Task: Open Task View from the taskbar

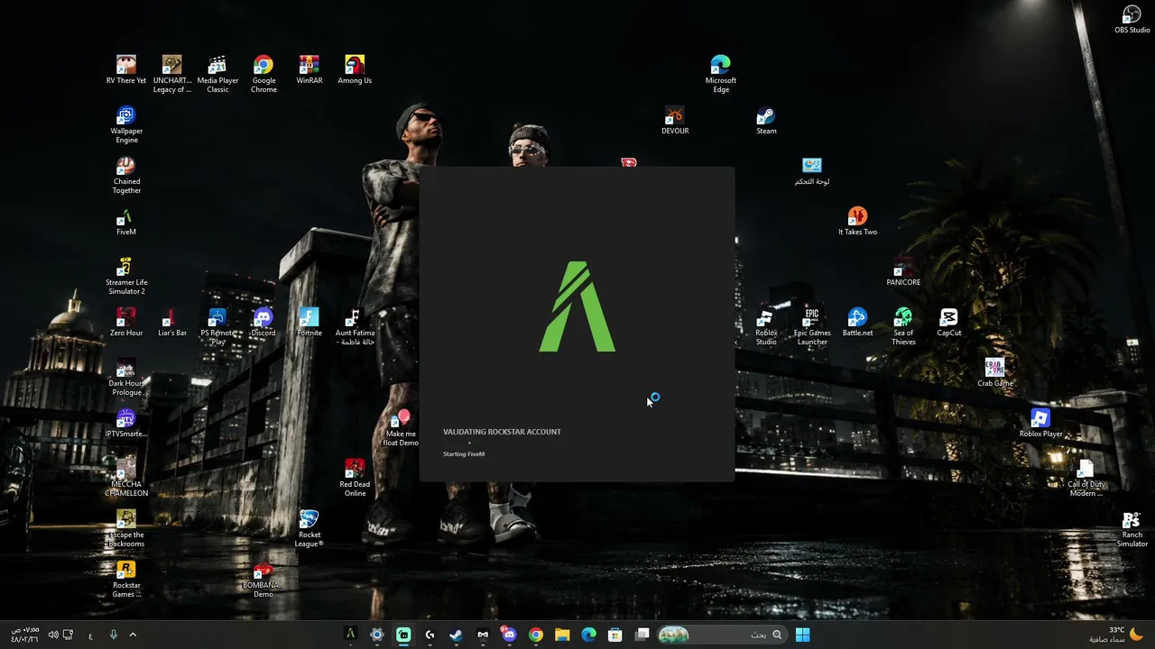Action: pyautogui.click(x=642, y=635)
